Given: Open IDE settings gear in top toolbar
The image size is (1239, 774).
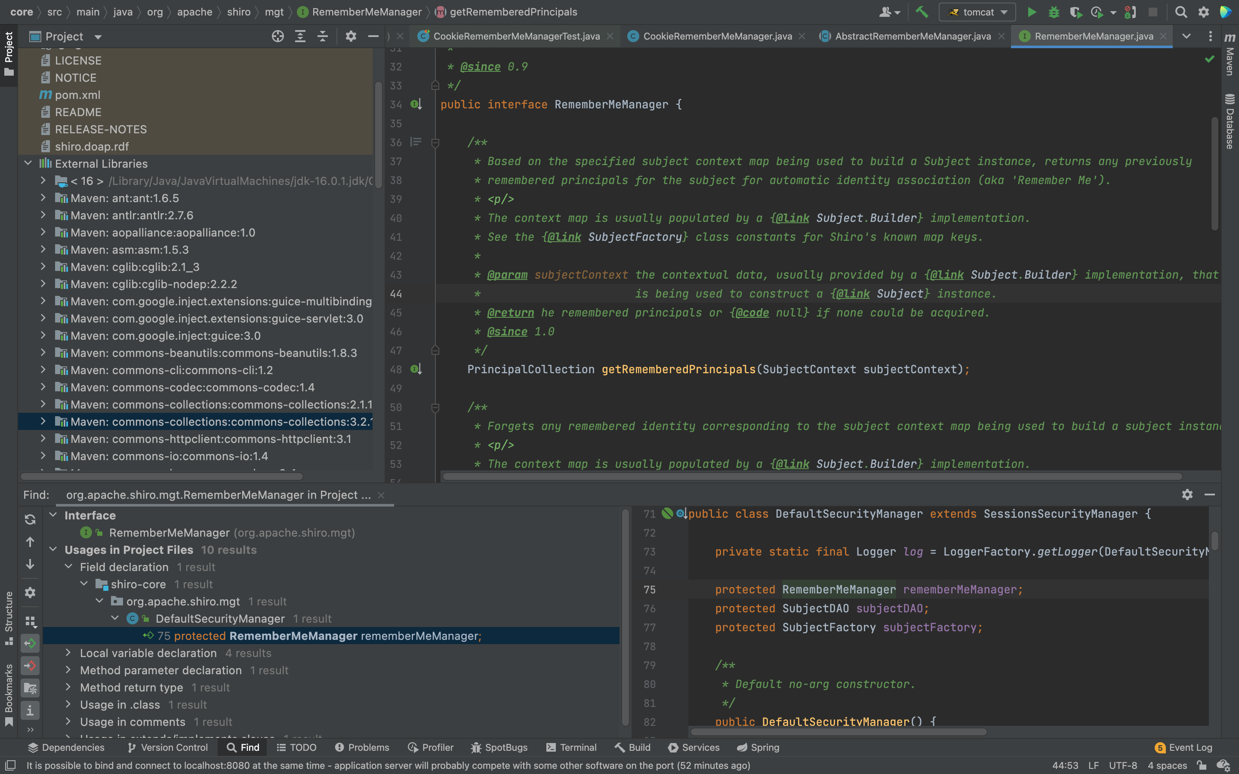Looking at the screenshot, I should (1204, 12).
